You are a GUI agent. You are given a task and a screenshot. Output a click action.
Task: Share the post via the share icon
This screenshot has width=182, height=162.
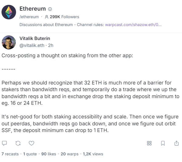(x=176, y=143)
